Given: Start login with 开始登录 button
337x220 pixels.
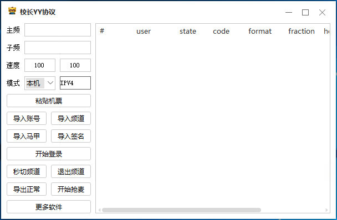Looking at the screenshot, I should (49, 154).
